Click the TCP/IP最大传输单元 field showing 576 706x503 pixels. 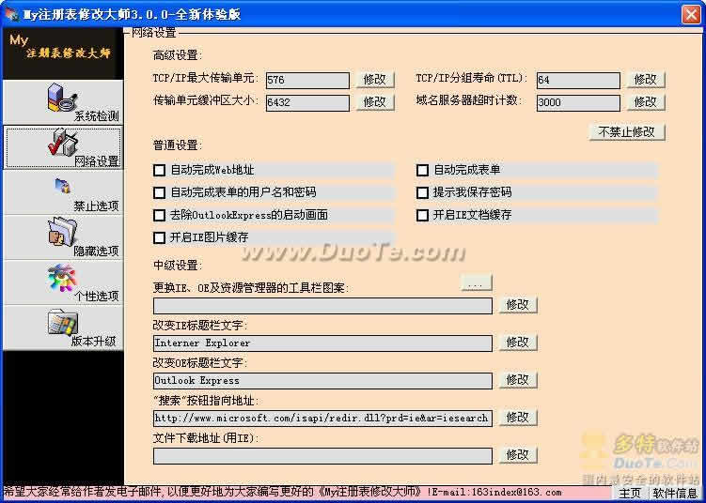[307, 80]
